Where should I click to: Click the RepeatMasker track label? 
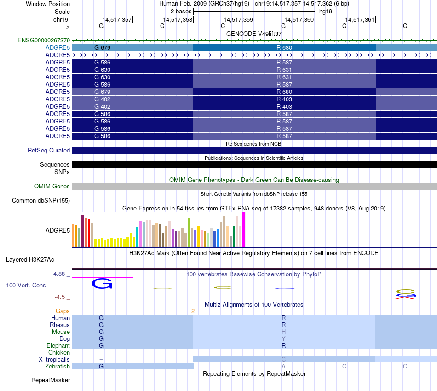click(x=51, y=380)
